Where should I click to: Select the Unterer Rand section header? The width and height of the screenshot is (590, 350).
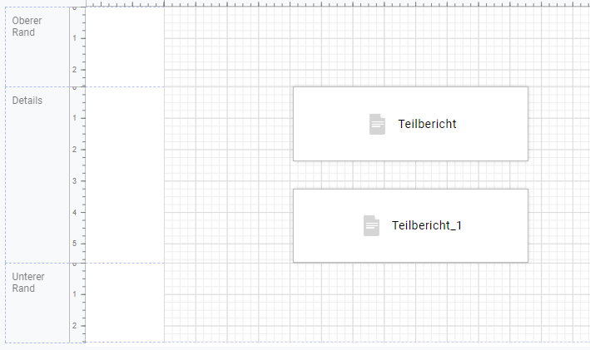click(x=27, y=283)
